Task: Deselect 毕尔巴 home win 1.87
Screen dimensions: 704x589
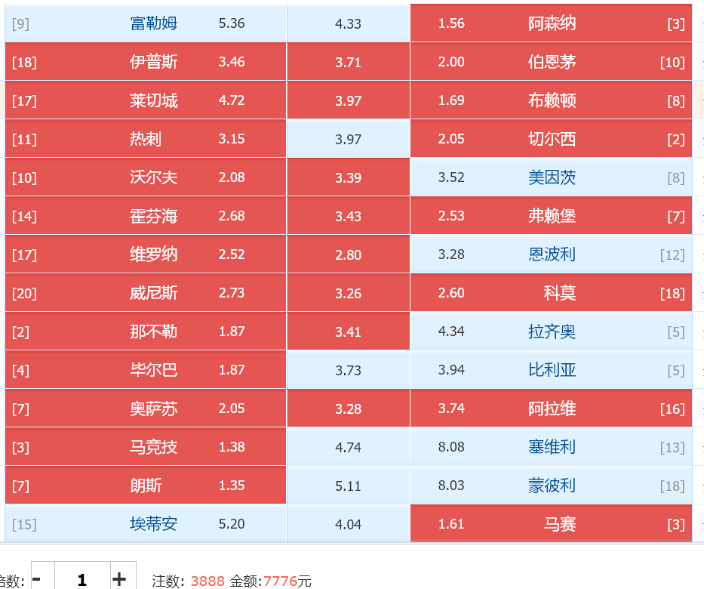Action: pyautogui.click(x=146, y=370)
